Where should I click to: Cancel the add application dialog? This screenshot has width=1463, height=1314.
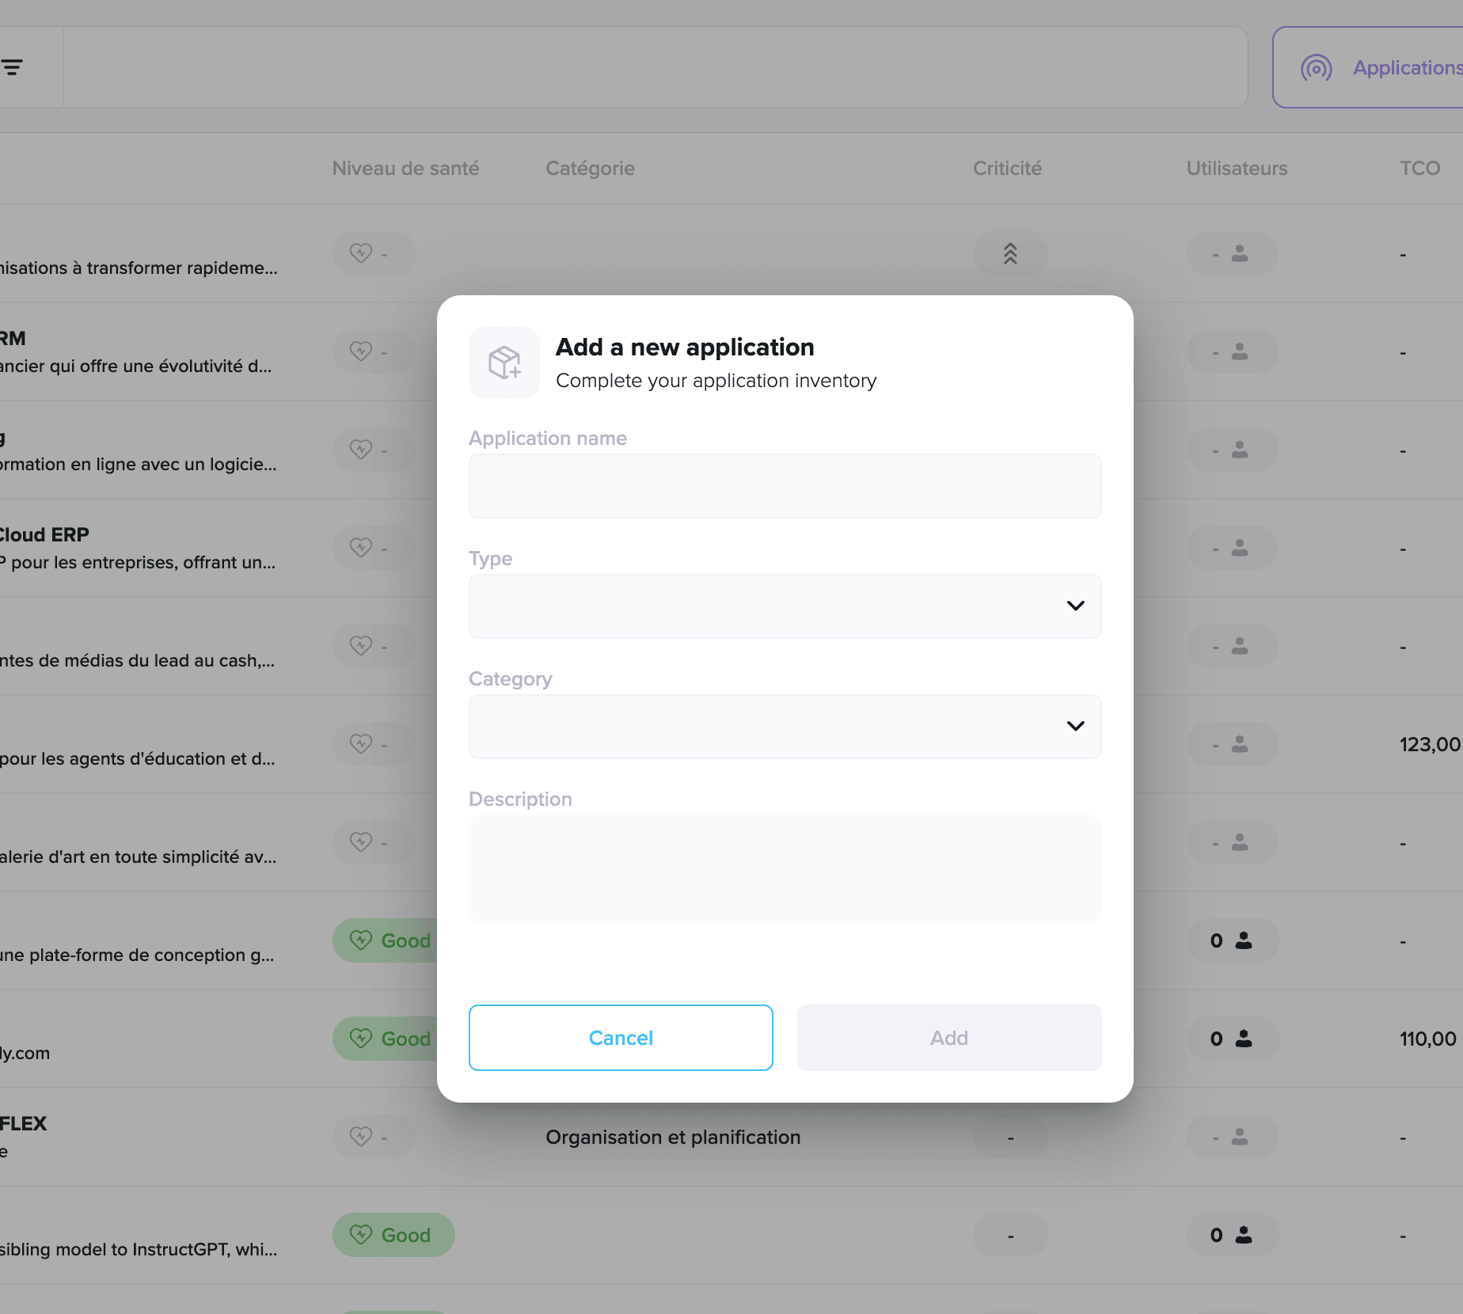[x=621, y=1038]
